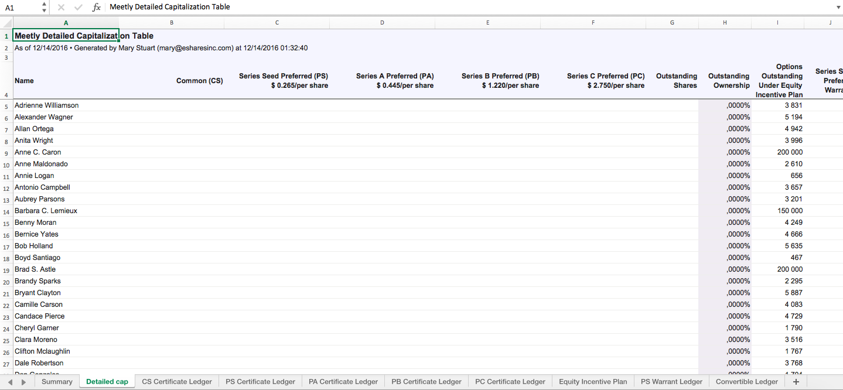Select column E header
Viewport: 843px width, 390px height.
click(x=488, y=23)
